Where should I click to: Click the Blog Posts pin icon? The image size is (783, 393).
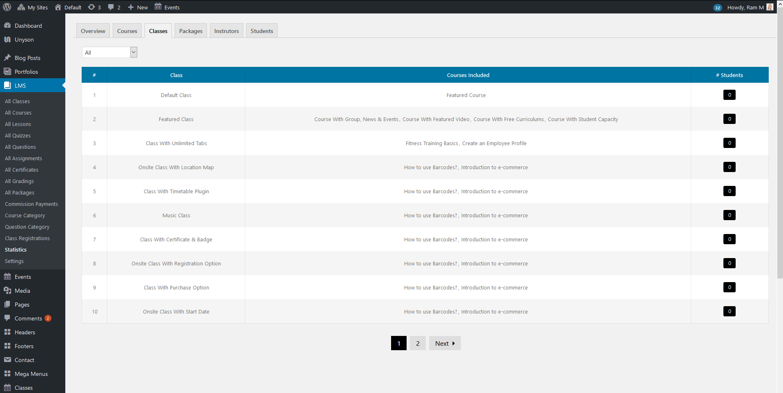tap(7, 57)
